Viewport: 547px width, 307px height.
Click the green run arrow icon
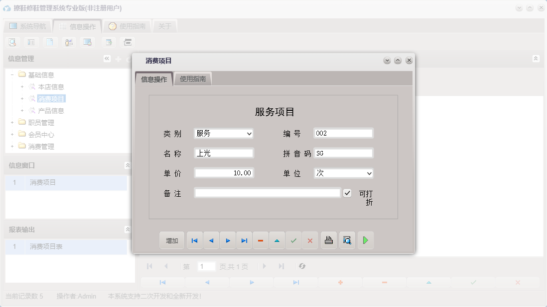tap(365, 240)
